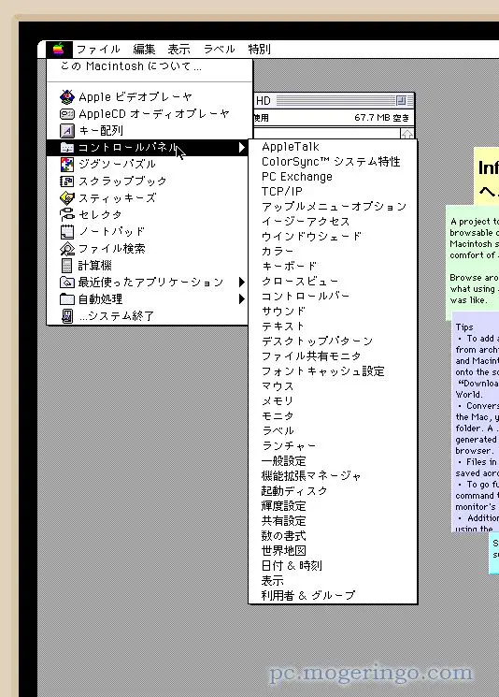Select PC Exchange control panel
This screenshot has width=499, height=697.
333,177
